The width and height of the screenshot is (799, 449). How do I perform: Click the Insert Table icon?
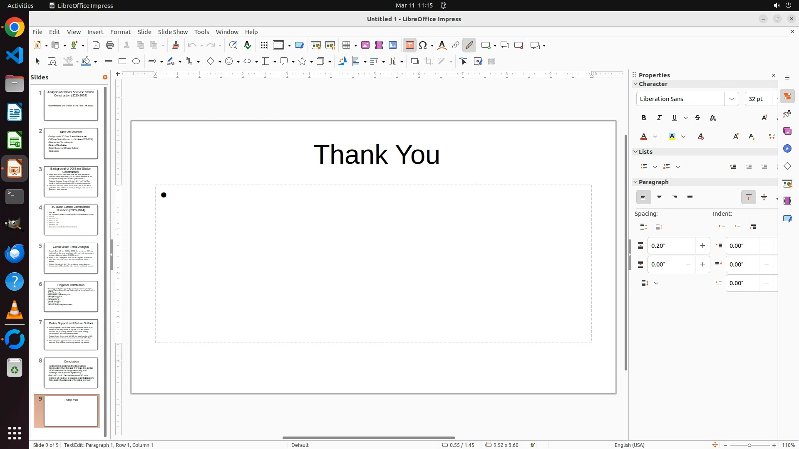click(x=346, y=45)
